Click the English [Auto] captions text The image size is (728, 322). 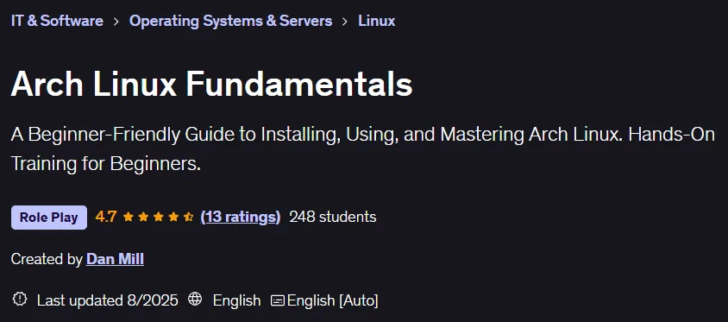tap(332, 300)
